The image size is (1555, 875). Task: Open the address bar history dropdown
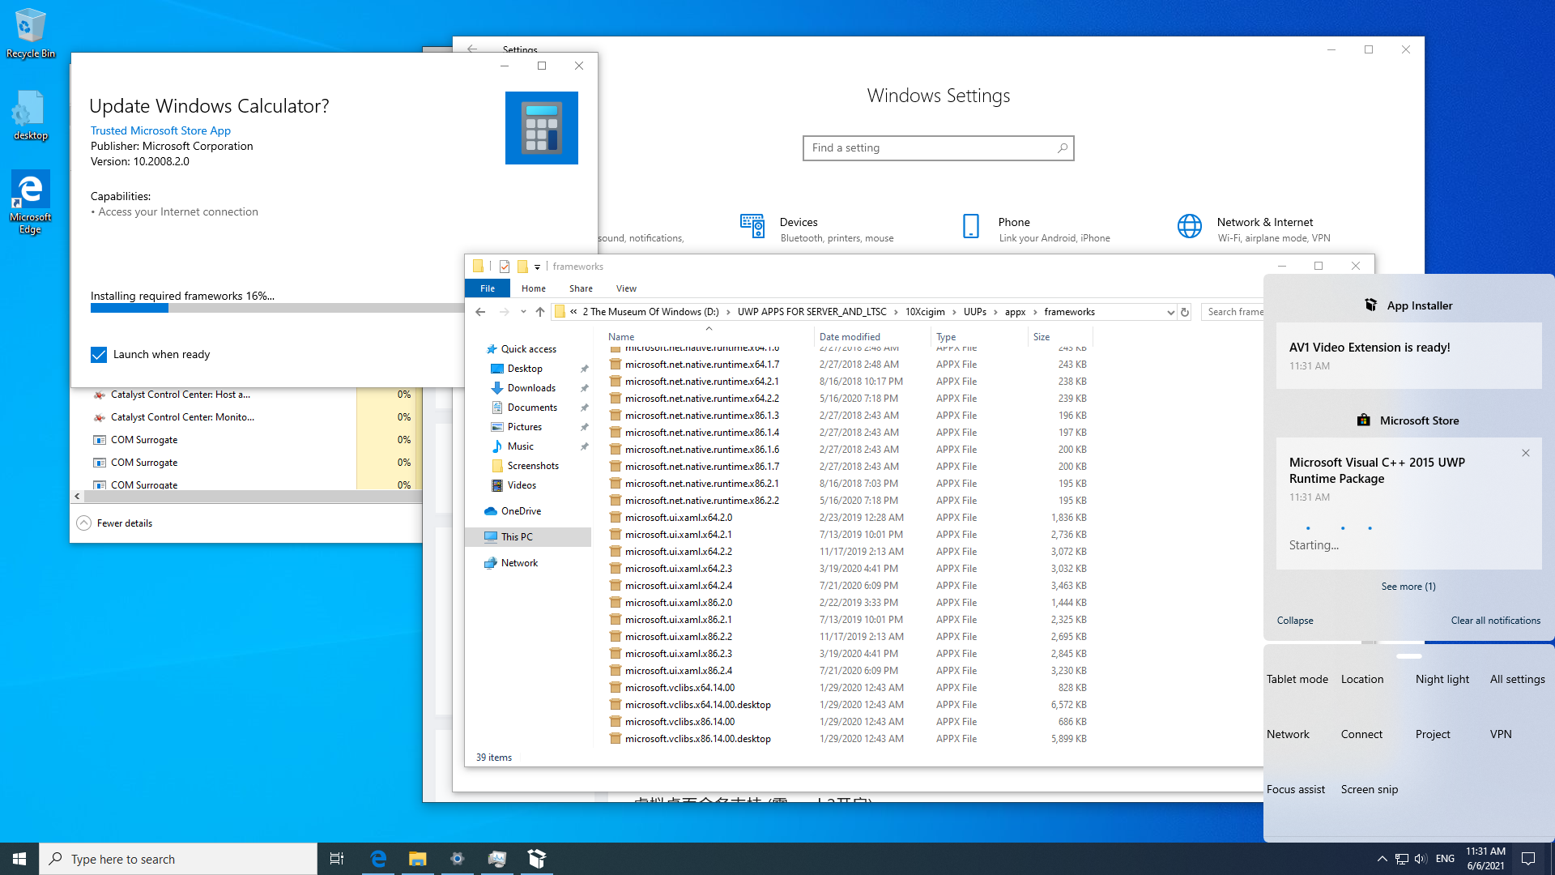[x=1170, y=312]
